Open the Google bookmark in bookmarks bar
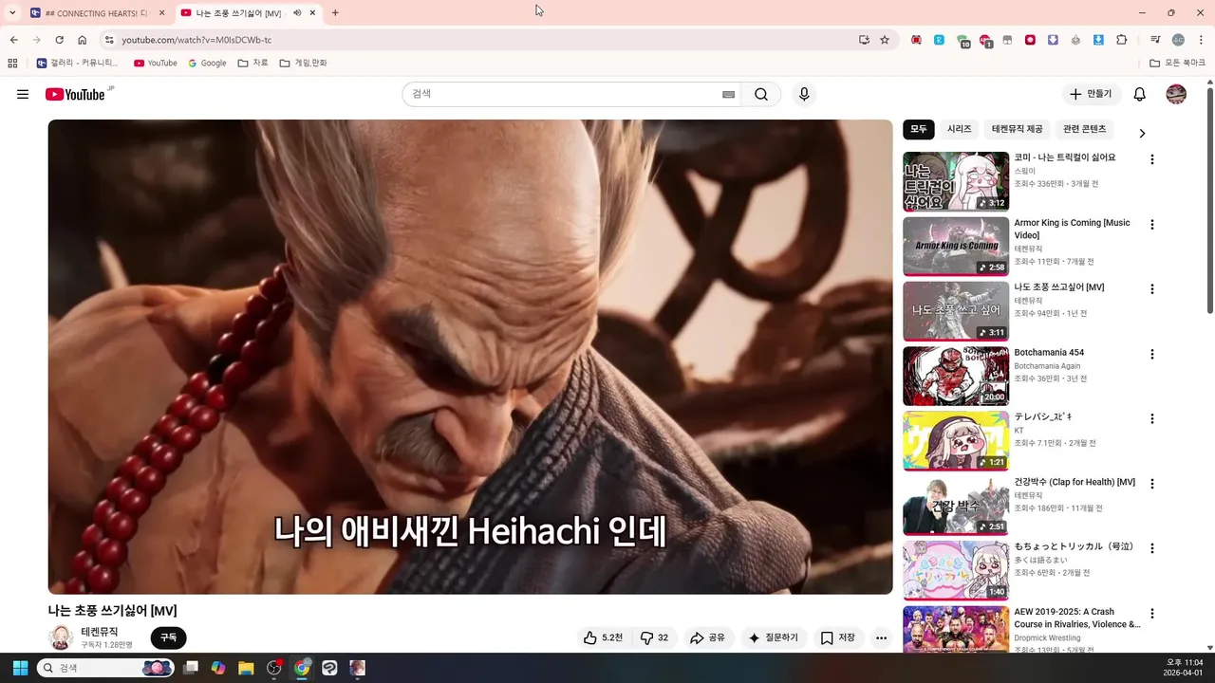 (207, 63)
